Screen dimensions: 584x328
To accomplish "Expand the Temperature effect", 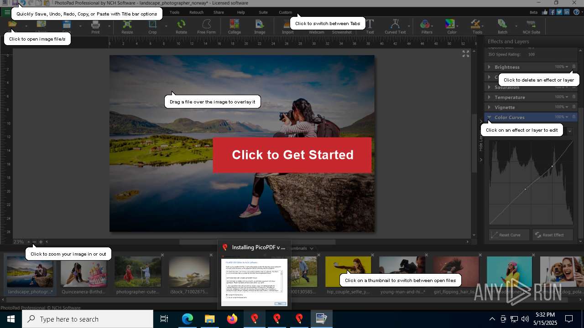I will (x=489, y=97).
